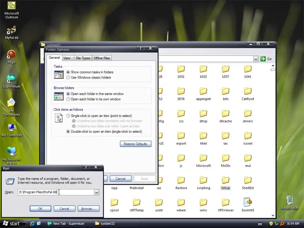Select the 1033 folder in system32
The width and height of the screenshot is (304, 228).
[x=203, y=72]
